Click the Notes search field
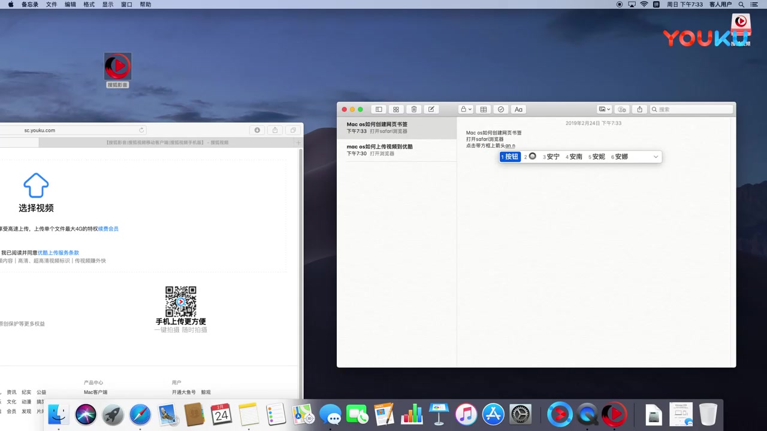Screen dimensions: 767x431 coord(691,110)
